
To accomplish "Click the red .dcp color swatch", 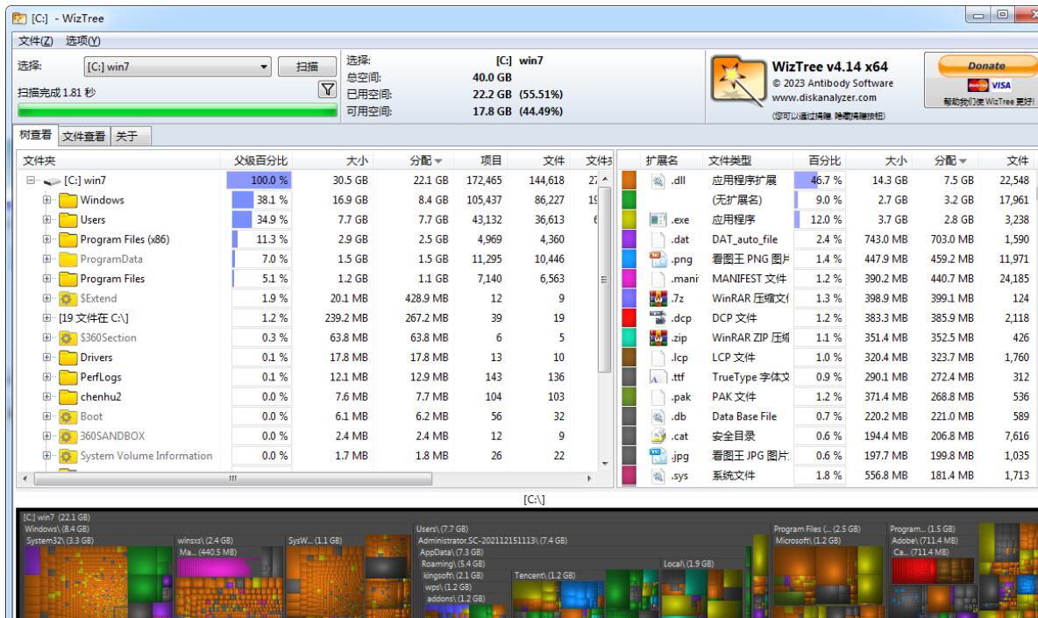I will 629,317.
